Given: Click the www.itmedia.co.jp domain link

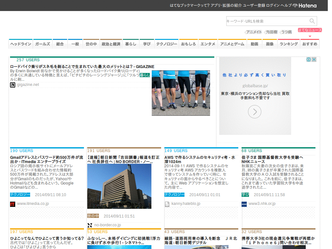Looking at the screenshot, I should pyautogui.click(x=33, y=204).
